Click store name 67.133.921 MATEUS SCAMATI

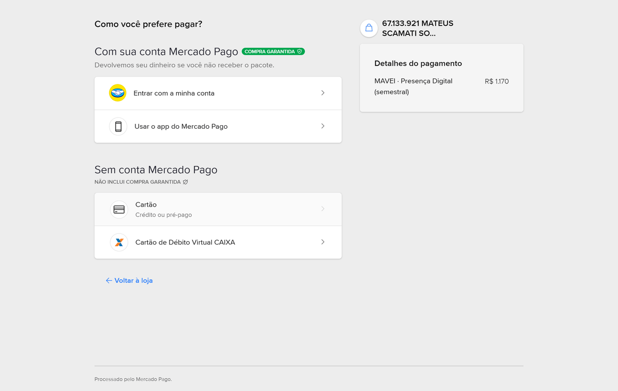(x=418, y=28)
